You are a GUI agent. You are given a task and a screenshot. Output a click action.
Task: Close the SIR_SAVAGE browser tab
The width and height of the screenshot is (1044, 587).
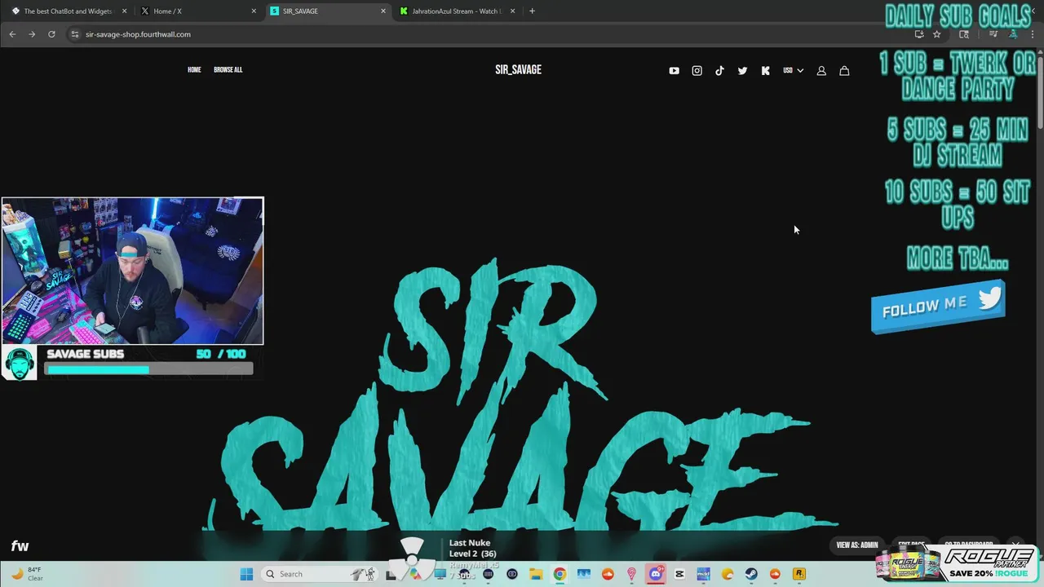[x=383, y=11]
